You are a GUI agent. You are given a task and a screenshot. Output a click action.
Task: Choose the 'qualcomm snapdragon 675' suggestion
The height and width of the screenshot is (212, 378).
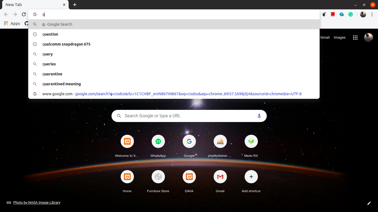coord(174,44)
